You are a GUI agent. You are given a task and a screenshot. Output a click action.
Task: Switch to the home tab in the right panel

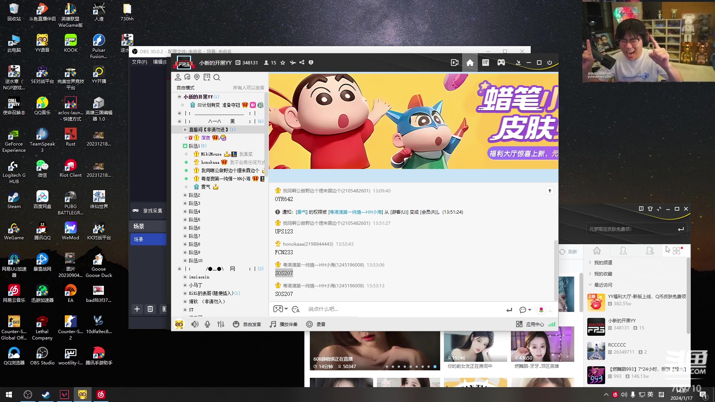597,251
